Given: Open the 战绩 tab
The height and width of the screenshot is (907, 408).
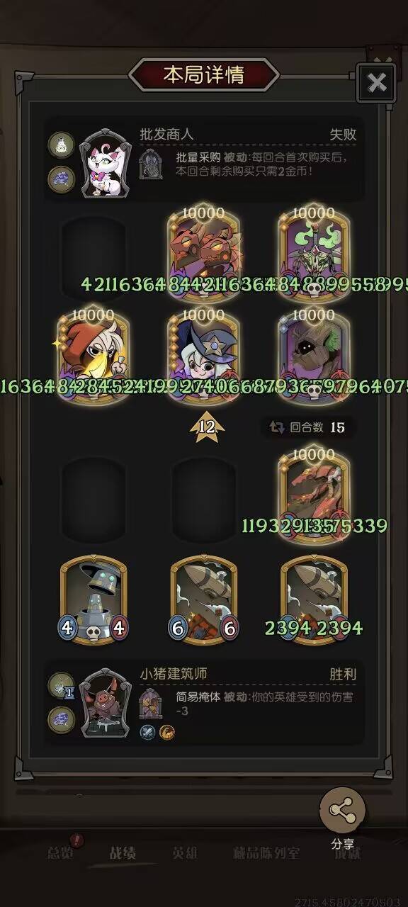Looking at the screenshot, I should pyautogui.click(x=122, y=853).
